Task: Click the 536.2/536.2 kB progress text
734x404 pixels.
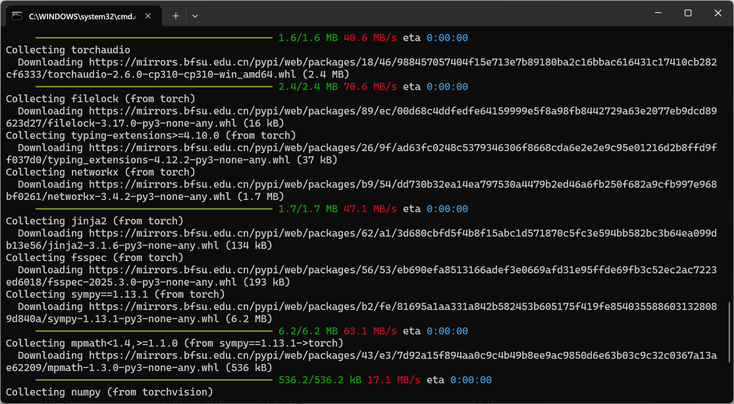Action: (320, 380)
